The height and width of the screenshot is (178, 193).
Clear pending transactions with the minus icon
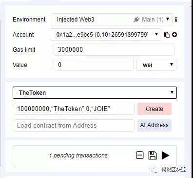[x=140, y=155]
